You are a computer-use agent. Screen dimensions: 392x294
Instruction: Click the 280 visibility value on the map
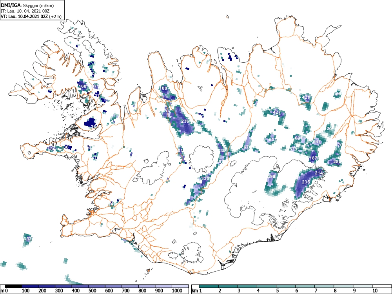pyautogui.click(x=337, y=162)
